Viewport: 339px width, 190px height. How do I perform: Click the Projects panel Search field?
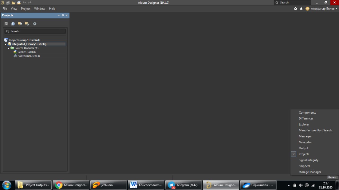click(x=35, y=31)
